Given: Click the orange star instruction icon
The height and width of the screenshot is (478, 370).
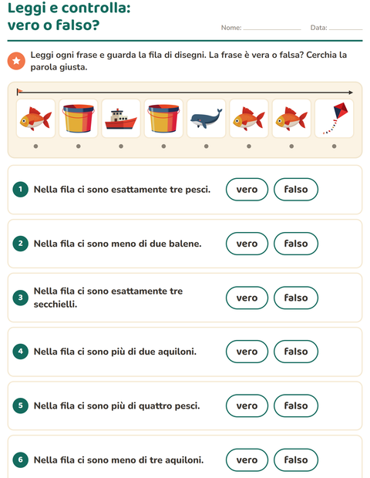Looking at the screenshot, I should point(16,61).
